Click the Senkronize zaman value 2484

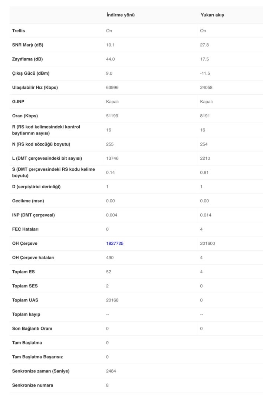click(x=111, y=371)
